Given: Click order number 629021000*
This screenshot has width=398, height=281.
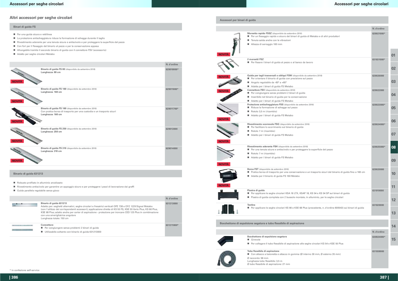Looking at the screenshot, I should [x=378, y=33].
